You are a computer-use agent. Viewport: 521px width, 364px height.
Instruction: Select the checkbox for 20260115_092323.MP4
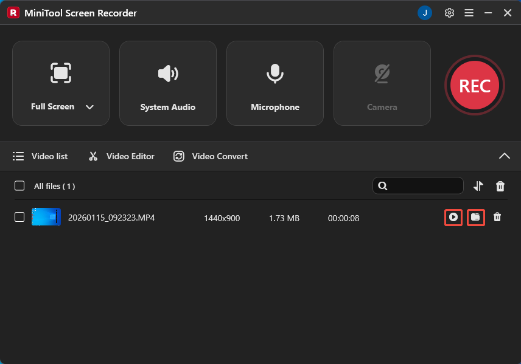tap(19, 217)
